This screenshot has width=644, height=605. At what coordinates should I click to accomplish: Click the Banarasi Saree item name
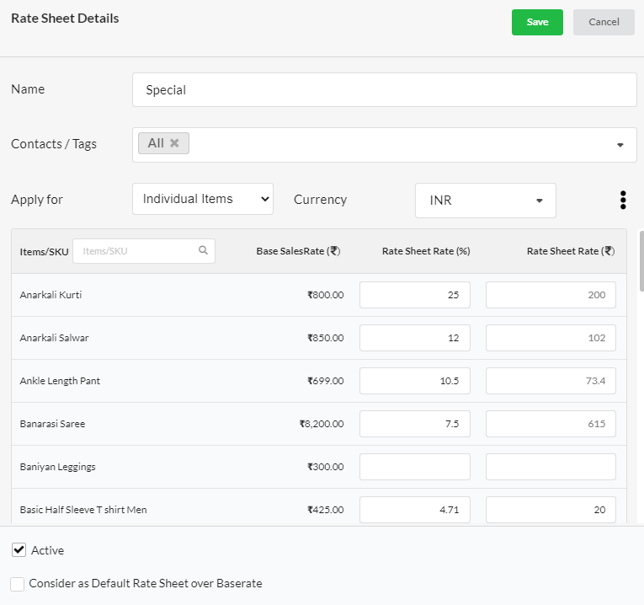click(x=52, y=424)
